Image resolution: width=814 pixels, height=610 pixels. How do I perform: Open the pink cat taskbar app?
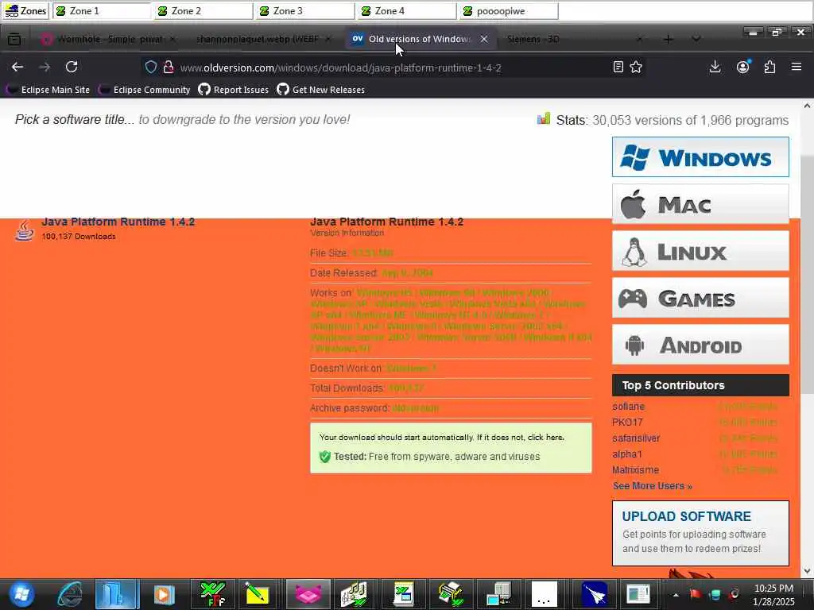pyautogui.click(x=308, y=594)
